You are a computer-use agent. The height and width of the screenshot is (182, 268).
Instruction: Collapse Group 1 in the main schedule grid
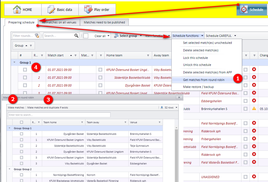15,62
